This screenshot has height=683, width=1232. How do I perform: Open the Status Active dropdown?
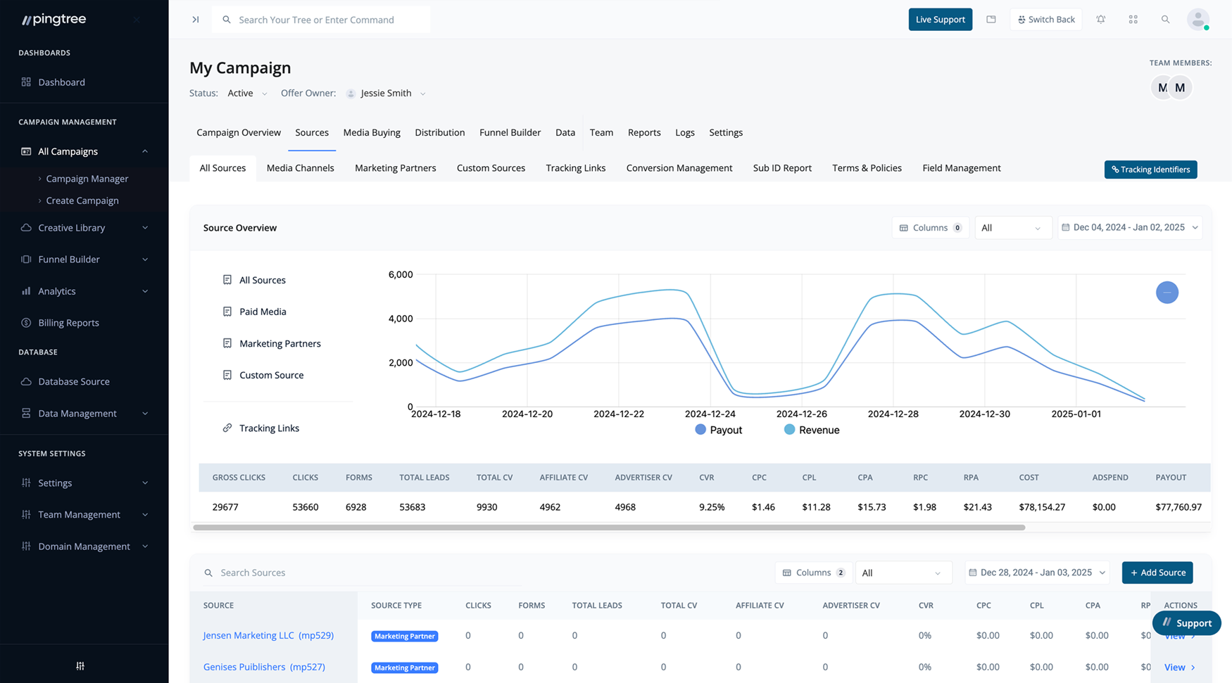coord(247,94)
